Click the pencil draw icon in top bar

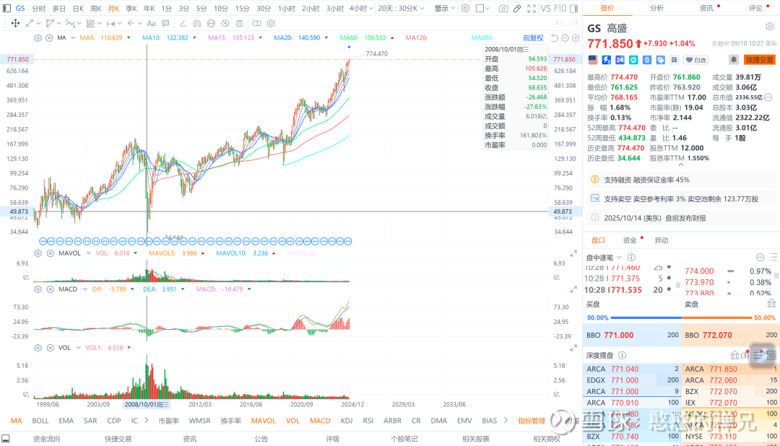coord(517,9)
